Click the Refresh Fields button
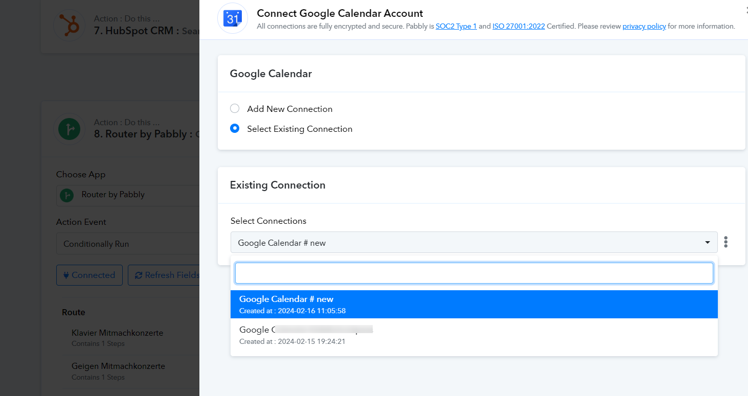The width and height of the screenshot is (748, 396). pos(164,275)
